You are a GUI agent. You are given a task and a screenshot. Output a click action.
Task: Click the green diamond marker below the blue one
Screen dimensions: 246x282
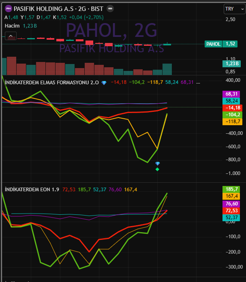pyautogui.click(x=157, y=169)
